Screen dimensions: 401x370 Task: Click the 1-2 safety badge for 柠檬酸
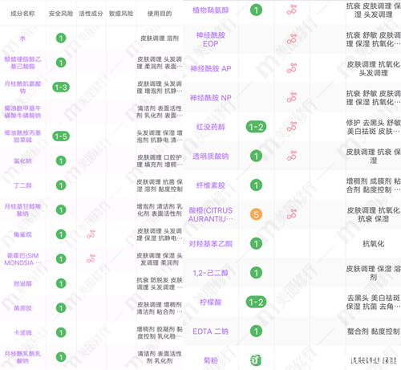[256, 302]
